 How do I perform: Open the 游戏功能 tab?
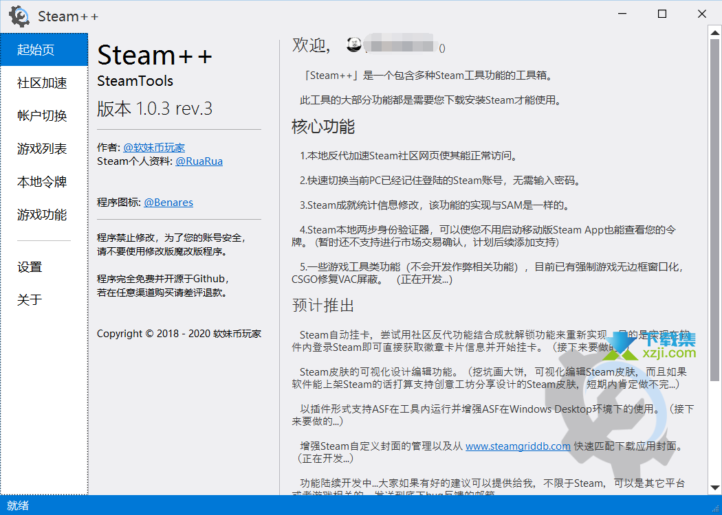[x=44, y=215]
